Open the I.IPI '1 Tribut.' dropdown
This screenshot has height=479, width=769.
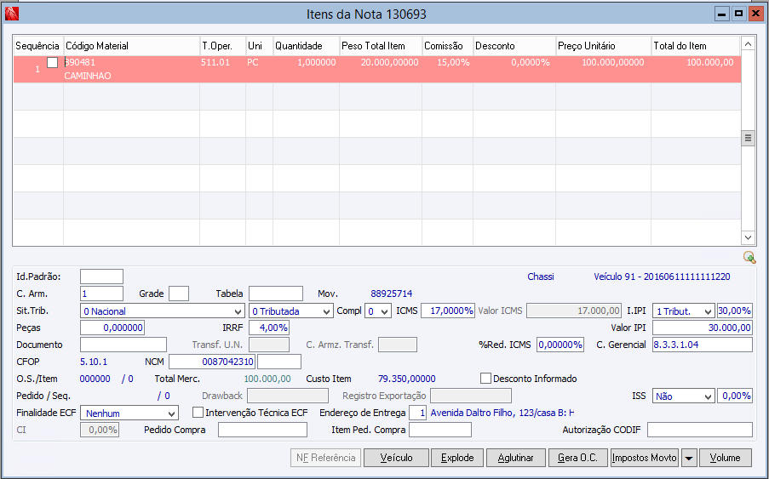tap(684, 311)
